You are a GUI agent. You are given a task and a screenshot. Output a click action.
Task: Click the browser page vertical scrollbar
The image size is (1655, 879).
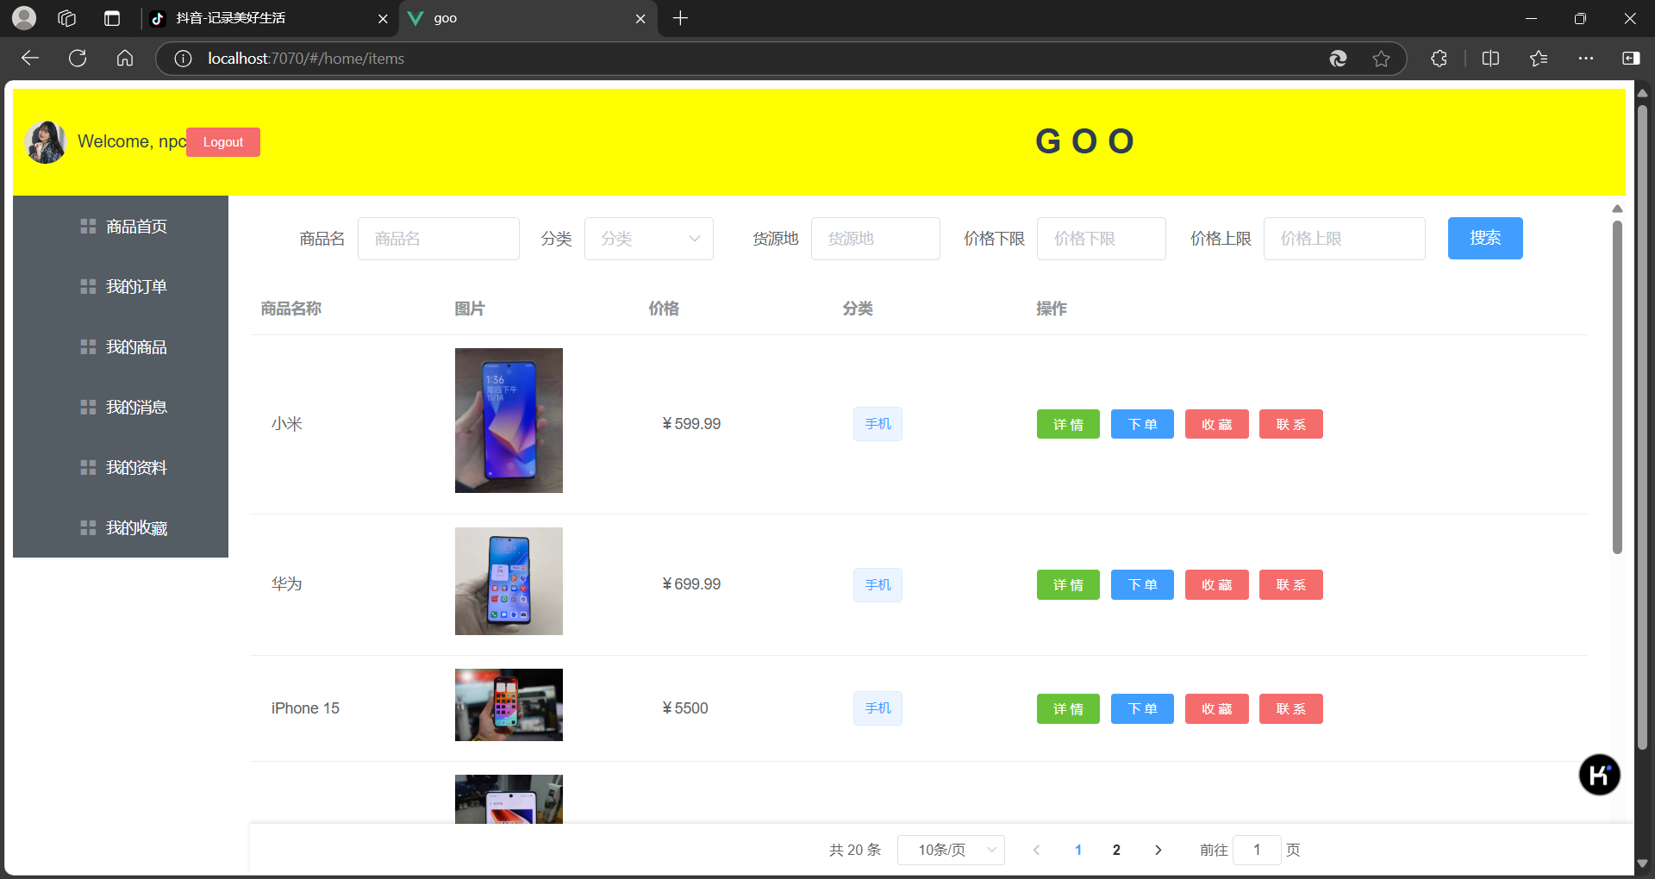pyautogui.click(x=1642, y=427)
